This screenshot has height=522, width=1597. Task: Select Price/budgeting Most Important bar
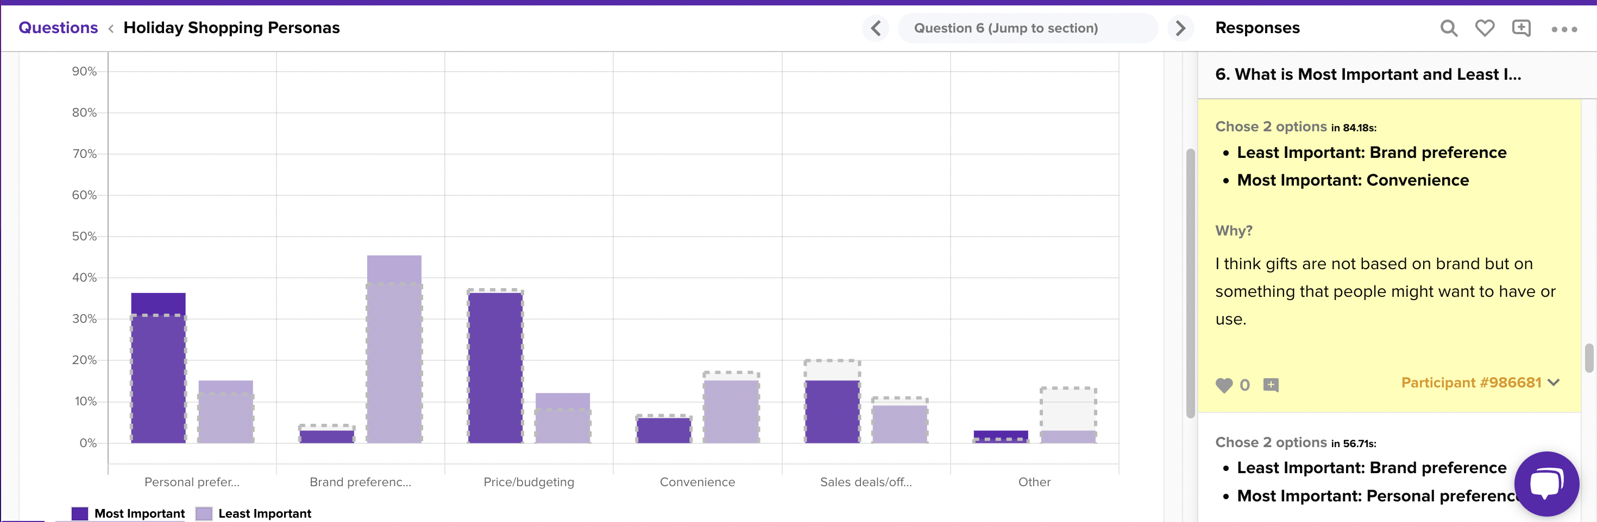(495, 368)
